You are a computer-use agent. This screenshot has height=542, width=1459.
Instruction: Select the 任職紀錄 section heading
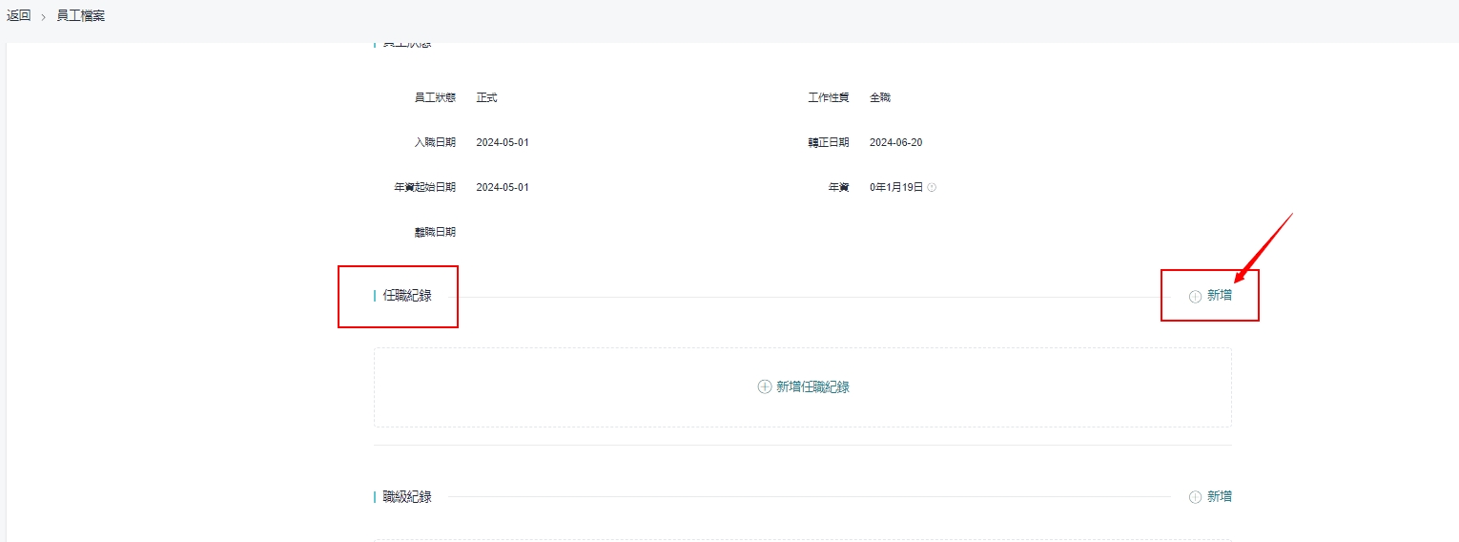(407, 296)
